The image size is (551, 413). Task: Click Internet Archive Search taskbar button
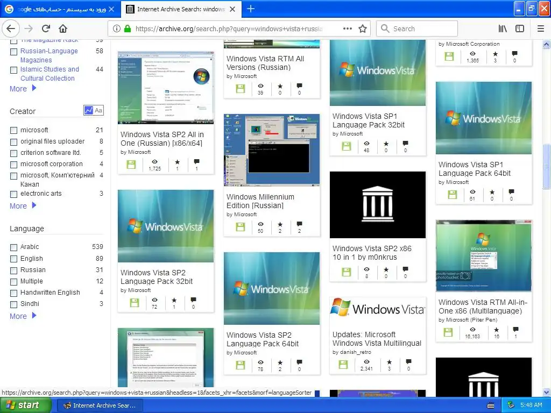[100, 405]
